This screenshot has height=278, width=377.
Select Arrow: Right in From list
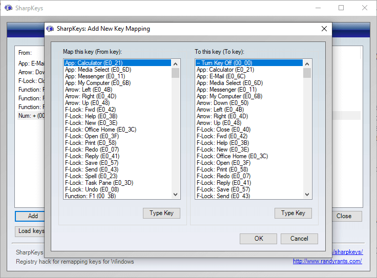(x=118, y=96)
